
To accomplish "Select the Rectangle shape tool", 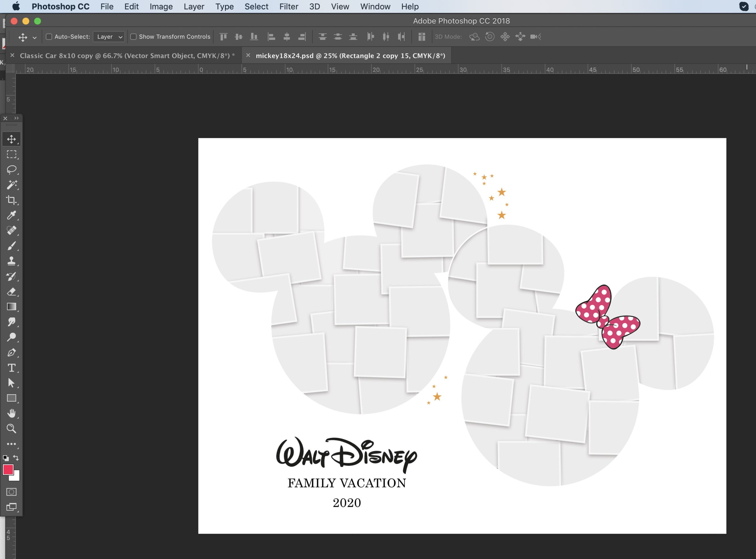I will point(12,398).
